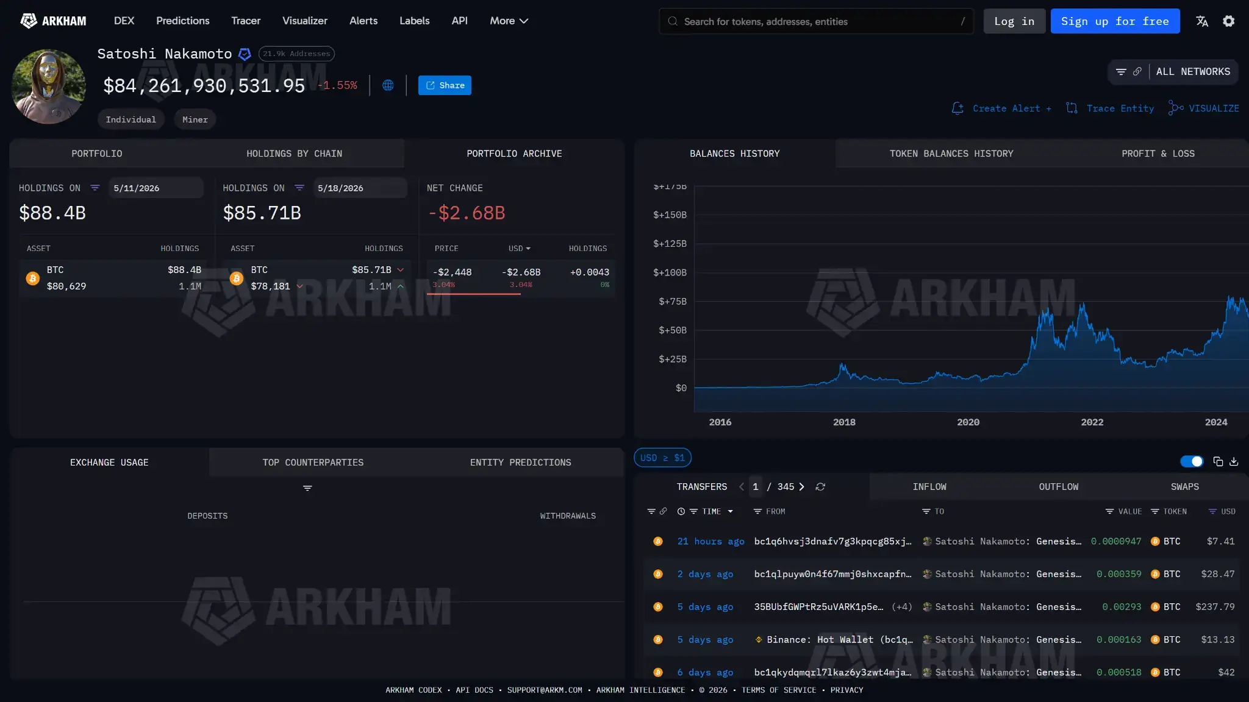Image resolution: width=1249 pixels, height=702 pixels.
Task: Click the bc1q6hvsj3dnafv7g3kpqcg85xj address
Action: 832,542
